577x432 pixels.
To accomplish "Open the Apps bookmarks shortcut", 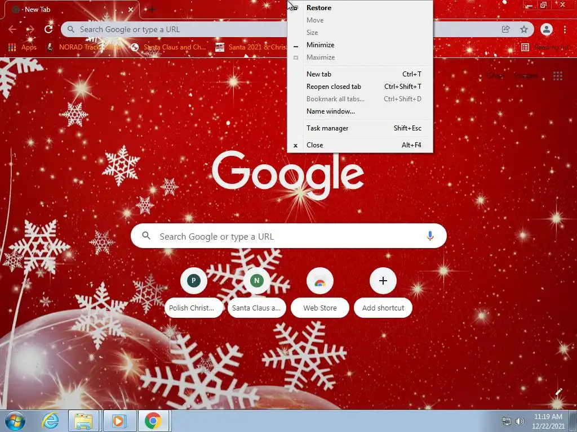I will 23,47.
